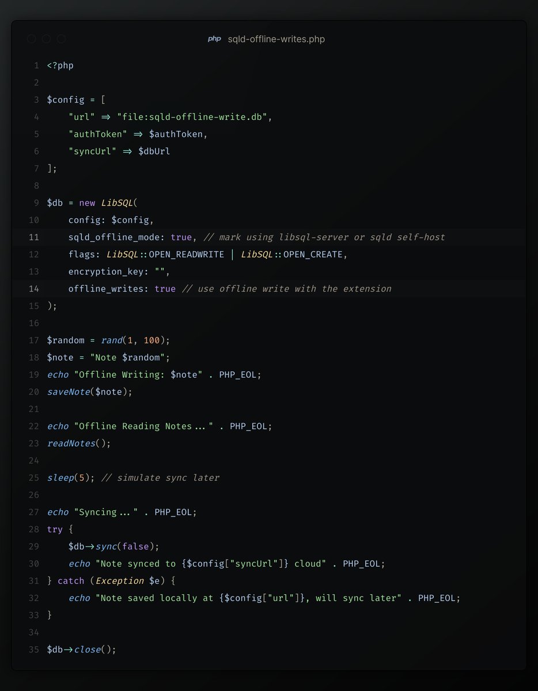Click the sync method call on line 29
The height and width of the screenshot is (691, 538).
pyautogui.click(x=106, y=546)
